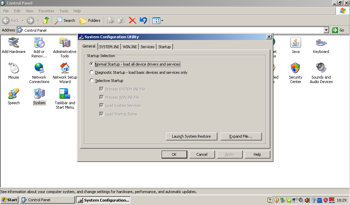
Task: Click the red shield alert tray icon
Action: [325, 200]
